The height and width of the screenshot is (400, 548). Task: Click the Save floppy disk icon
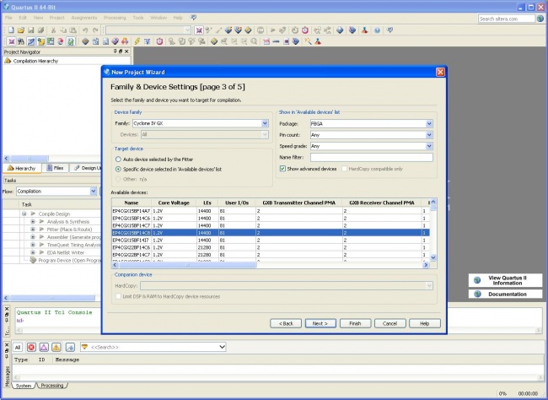pyautogui.click(x=30, y=30)
